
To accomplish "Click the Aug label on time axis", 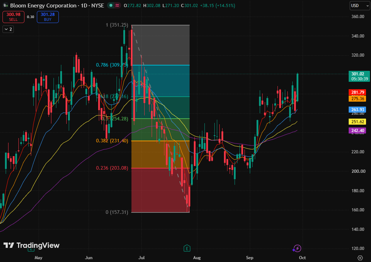I will click(x=197, y=258).
